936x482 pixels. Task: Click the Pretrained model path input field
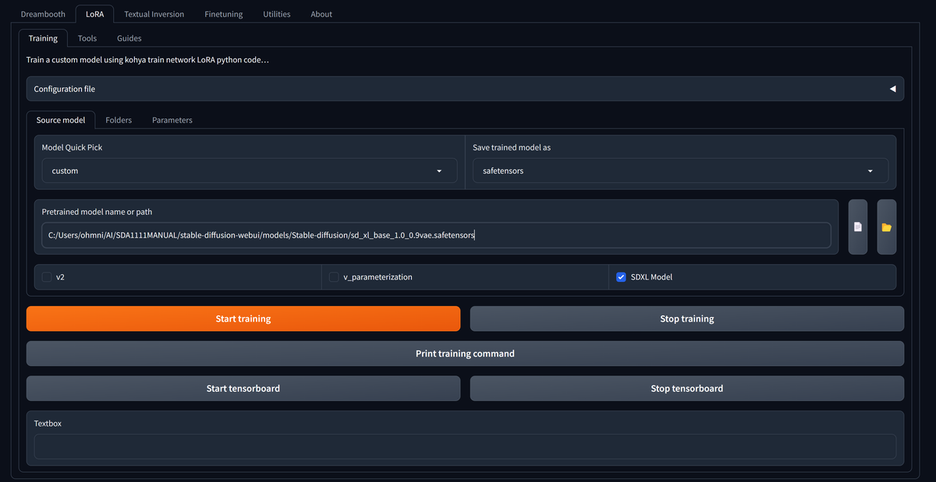[436, 235]
